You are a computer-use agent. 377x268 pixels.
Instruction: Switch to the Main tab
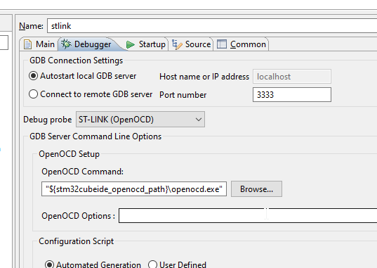[39, 44]
